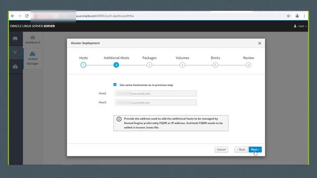Click Cancel in the wizard
This screenshot has width=317, height=178.
[x=221, y=149]
